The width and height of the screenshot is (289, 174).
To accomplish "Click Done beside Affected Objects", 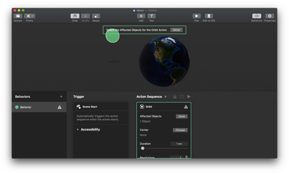I will click(x=181, y=116).
